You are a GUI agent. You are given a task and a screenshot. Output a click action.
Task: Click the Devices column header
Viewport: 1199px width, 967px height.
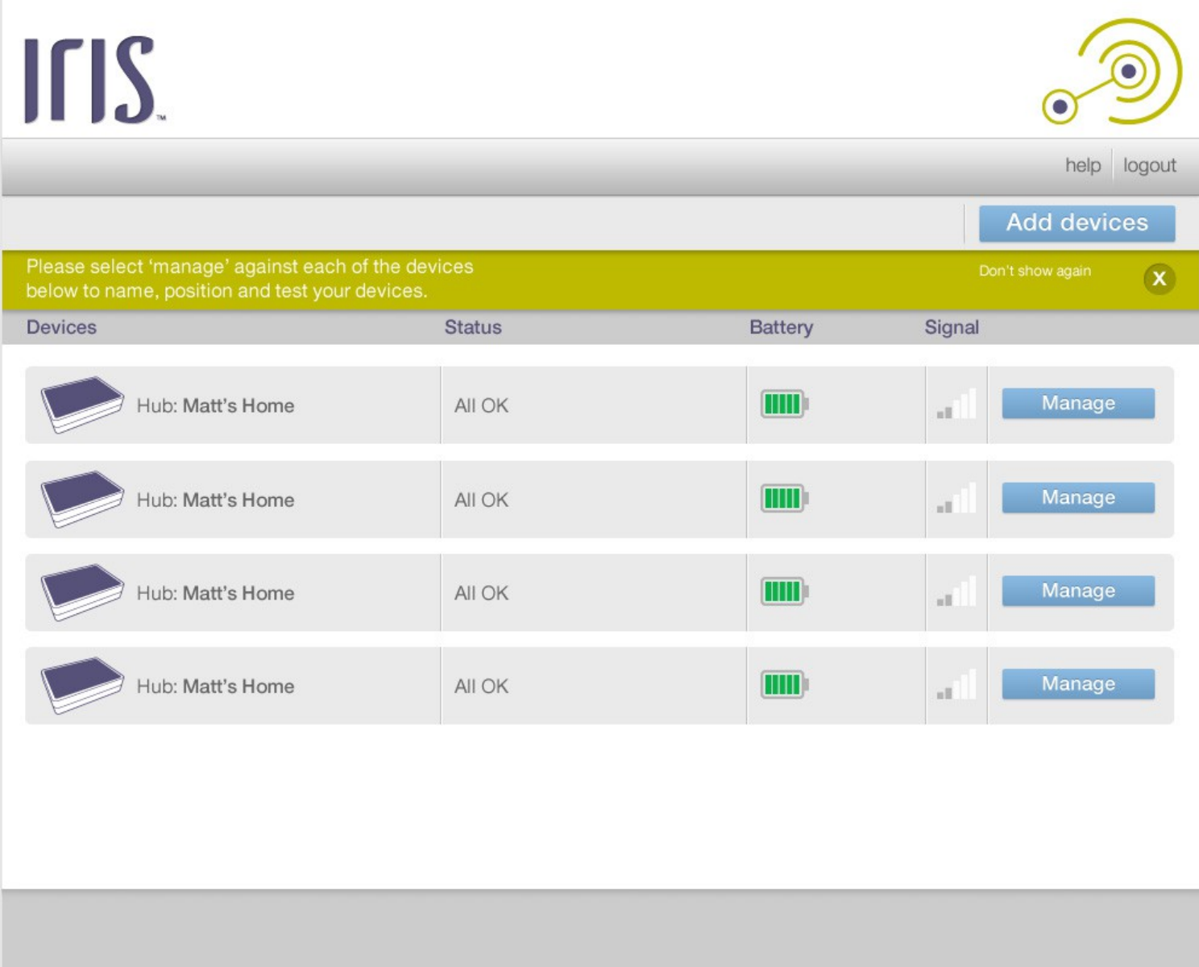pos(61,327)
